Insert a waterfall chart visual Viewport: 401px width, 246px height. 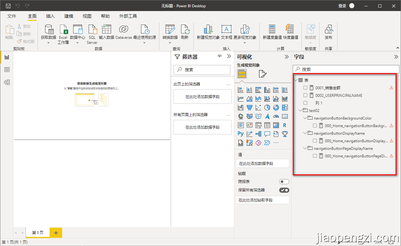240,108
